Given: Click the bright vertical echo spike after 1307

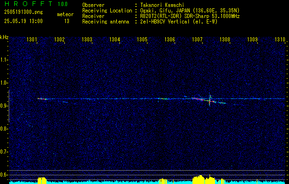Looking at the screenshot, I should tap(210, 99).
